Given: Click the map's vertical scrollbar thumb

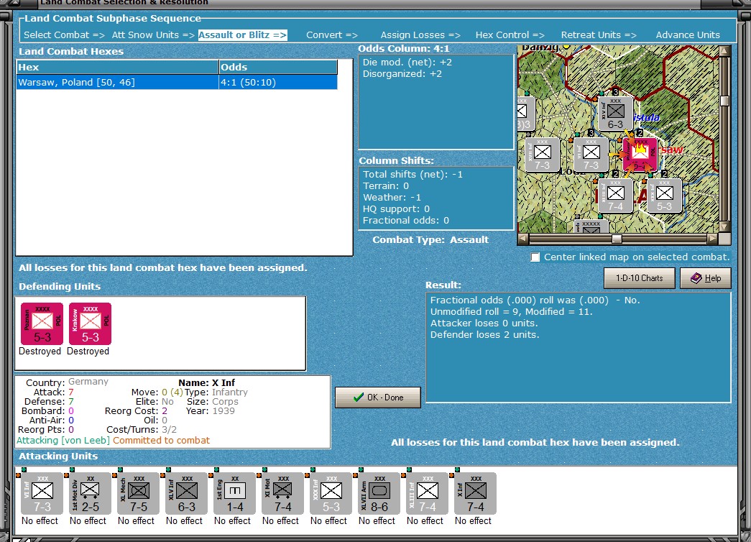Looking at the screenshot, I should 724,101.
